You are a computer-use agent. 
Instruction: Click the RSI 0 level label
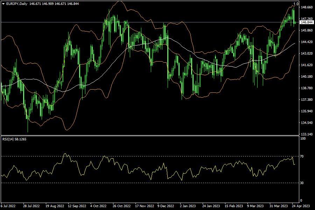pos(301,200)
